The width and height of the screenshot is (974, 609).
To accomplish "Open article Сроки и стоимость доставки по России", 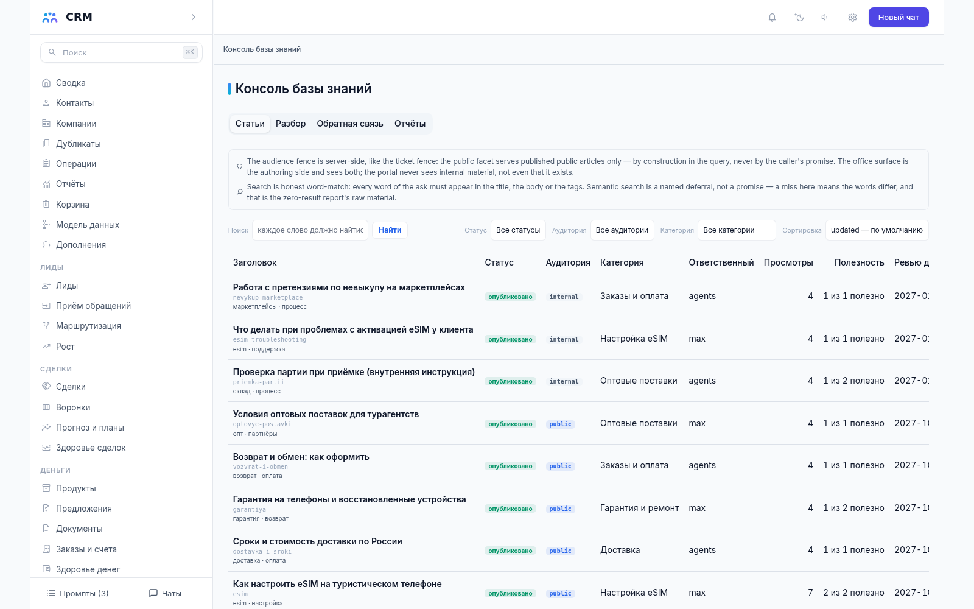I will click(x=318, y=541).
